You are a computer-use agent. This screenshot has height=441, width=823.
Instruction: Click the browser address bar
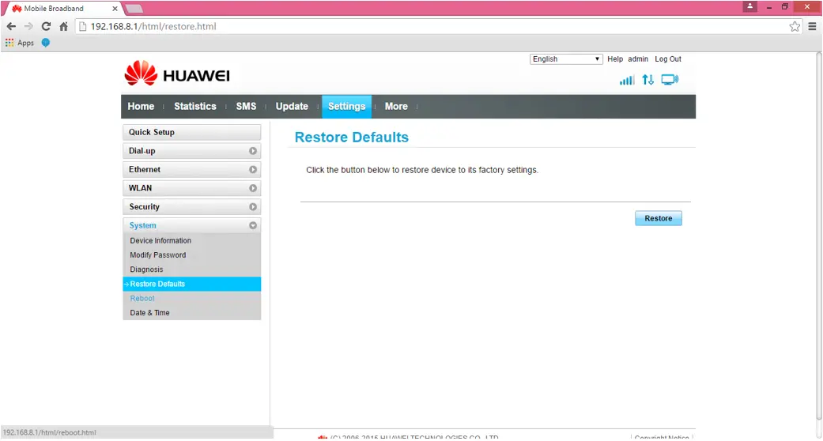(430, 26)
